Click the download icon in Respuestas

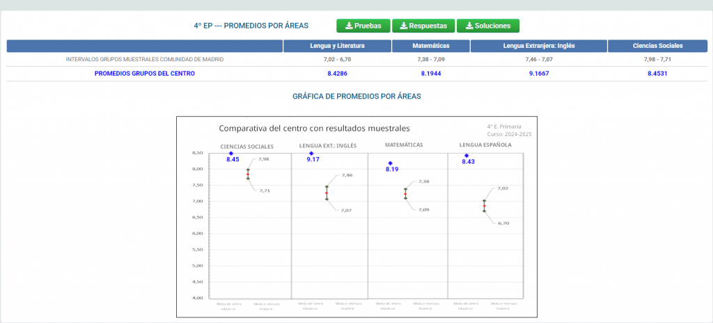[404, 26]
